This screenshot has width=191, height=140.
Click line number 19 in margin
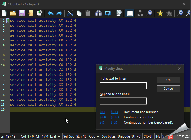click(3, 110)
